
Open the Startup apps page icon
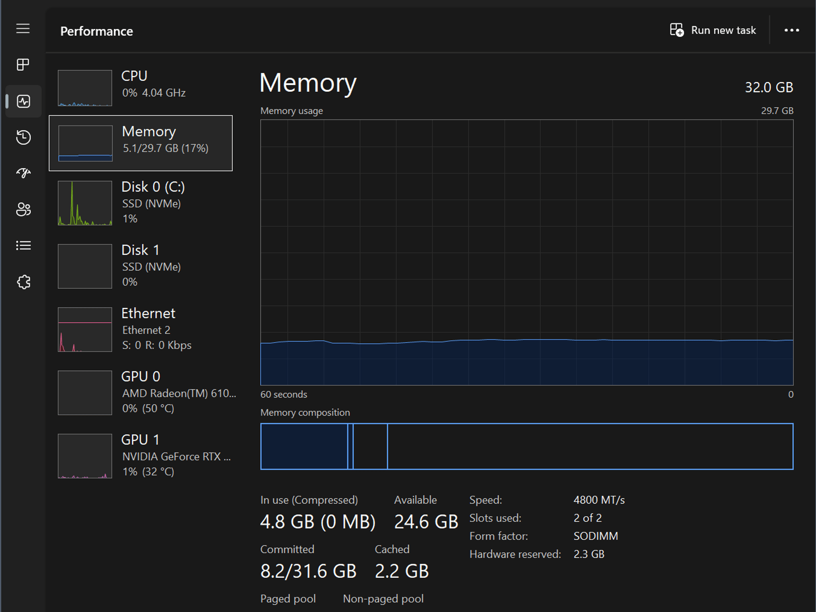[23, 173]
